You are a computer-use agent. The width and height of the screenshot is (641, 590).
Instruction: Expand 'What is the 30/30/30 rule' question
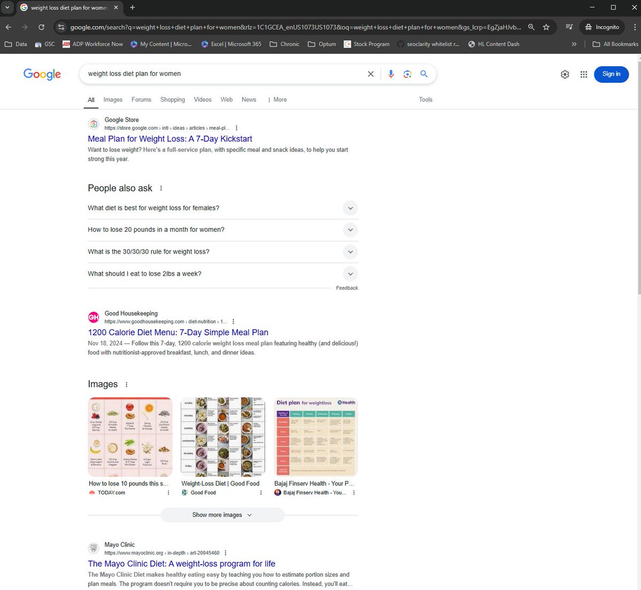223,251
